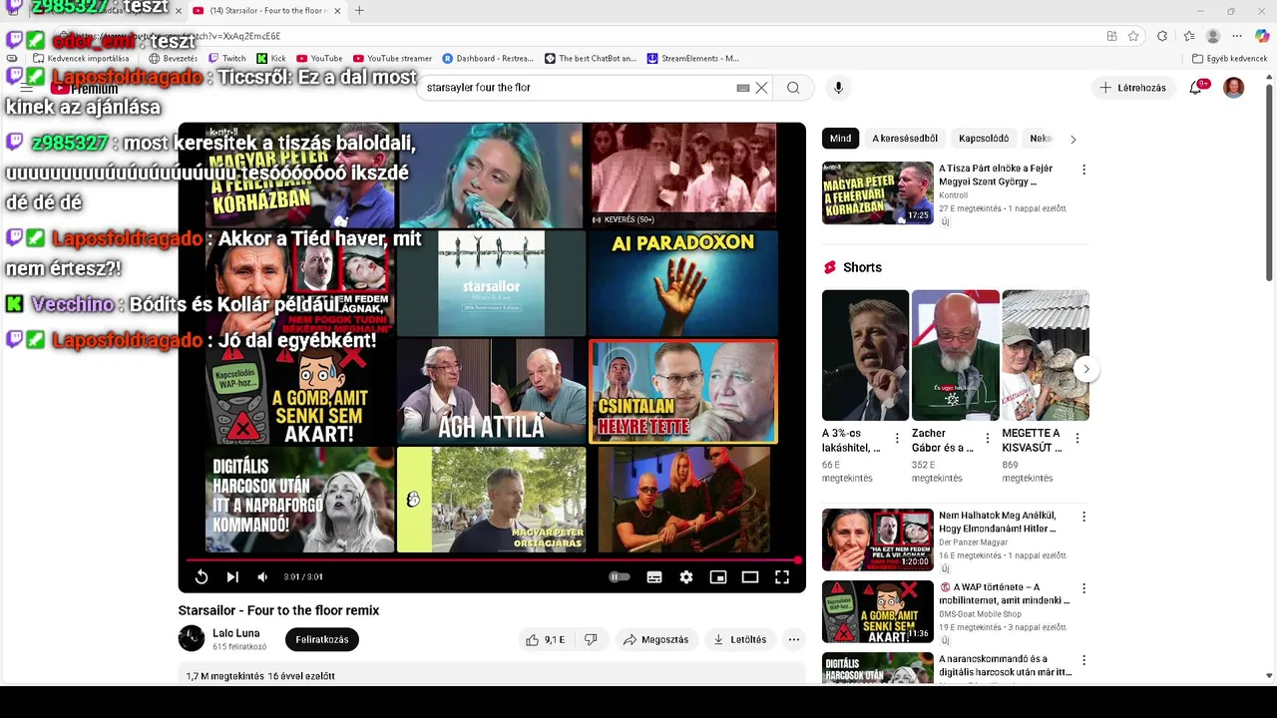
Task: Open the YouTube account avatar menu
Action: [x=1234, y=88]
